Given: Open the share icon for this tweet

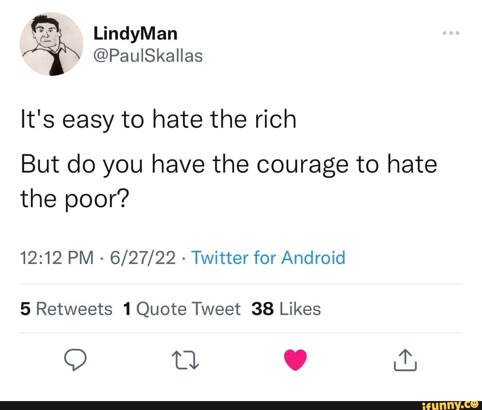Looking at the screenshot, I should pos(405,360).
